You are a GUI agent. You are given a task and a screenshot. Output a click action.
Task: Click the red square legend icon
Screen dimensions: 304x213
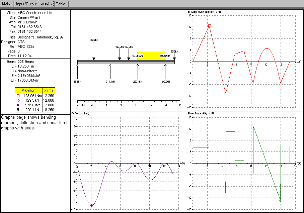18,95
